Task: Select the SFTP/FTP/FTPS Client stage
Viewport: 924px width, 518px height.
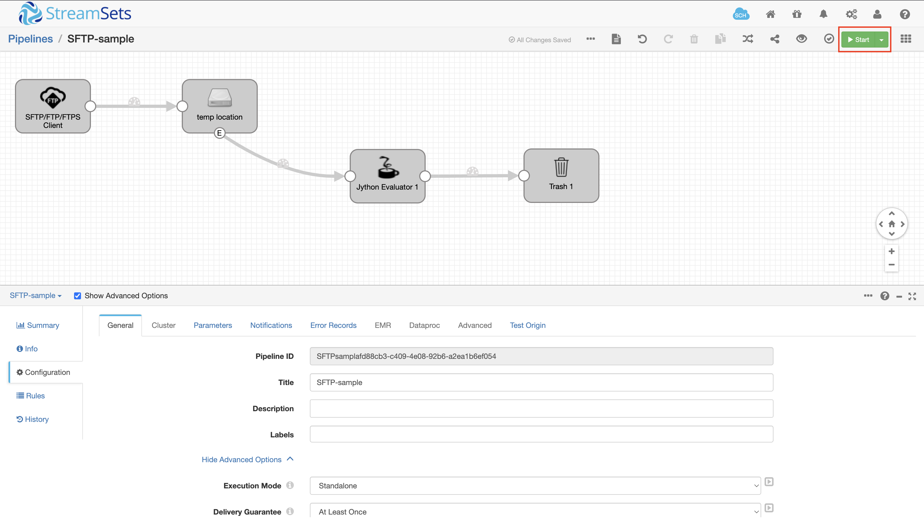Action: click(x=53, y=106)
